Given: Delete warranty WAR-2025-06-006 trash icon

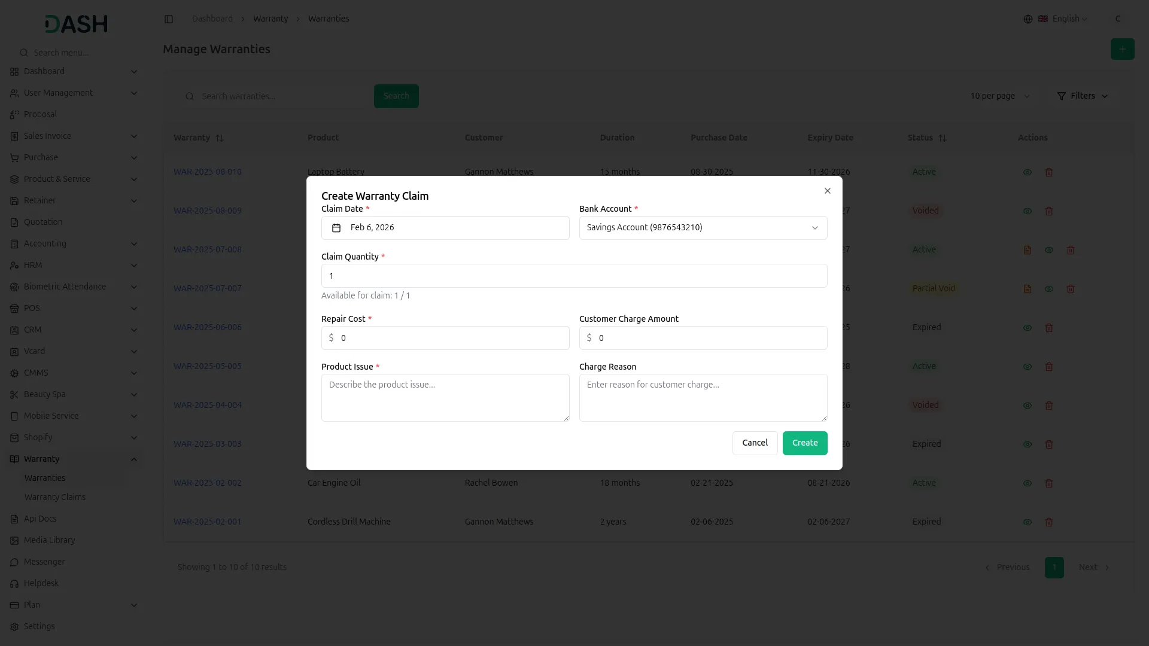Looking at the screenshot, I should (x=1049, y=328).
